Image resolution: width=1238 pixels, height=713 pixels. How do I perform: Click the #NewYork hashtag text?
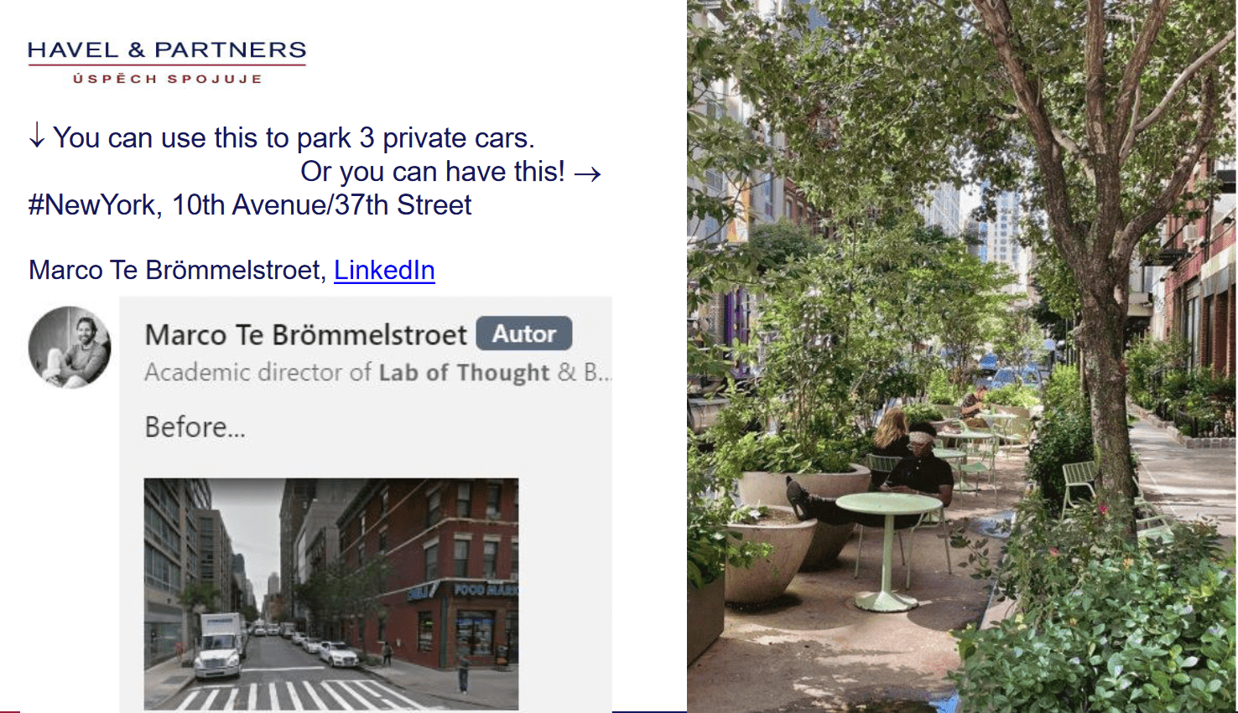tap(92, 205)
